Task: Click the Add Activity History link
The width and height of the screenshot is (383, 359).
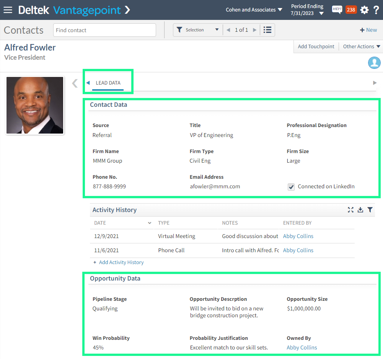Action: coord(121,262)
